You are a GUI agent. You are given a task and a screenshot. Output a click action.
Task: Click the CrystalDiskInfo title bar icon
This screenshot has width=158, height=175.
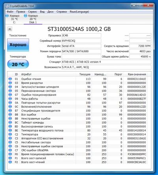click(8, 6)
